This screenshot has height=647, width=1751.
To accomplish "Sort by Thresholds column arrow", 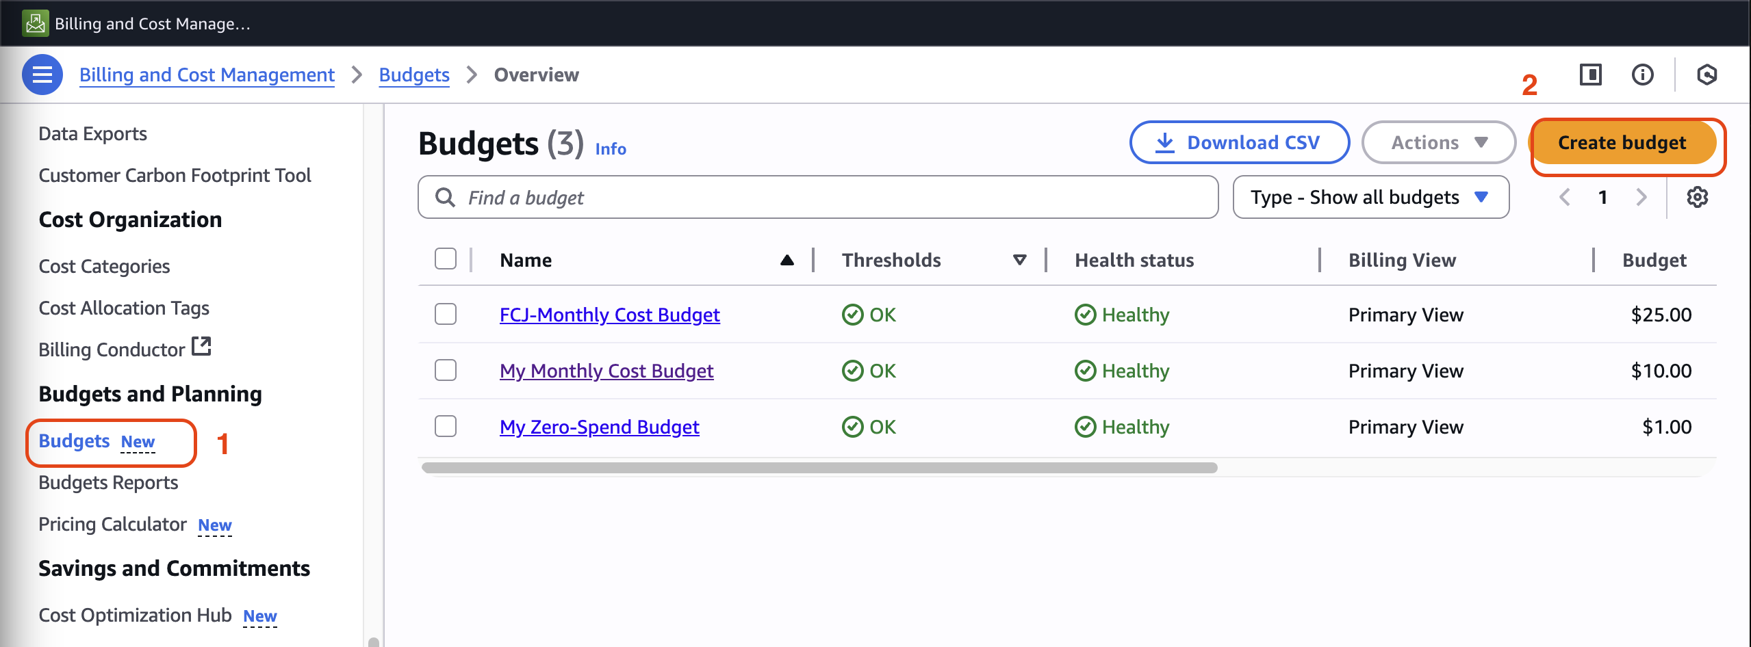I will click(1019, 260).
